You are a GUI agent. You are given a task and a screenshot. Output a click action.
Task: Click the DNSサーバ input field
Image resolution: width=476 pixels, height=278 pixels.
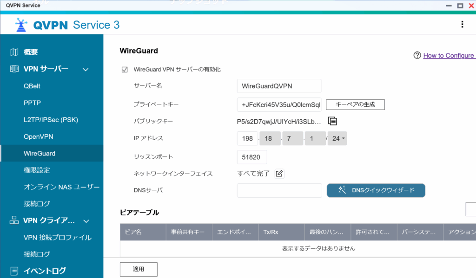pos(279,190)
